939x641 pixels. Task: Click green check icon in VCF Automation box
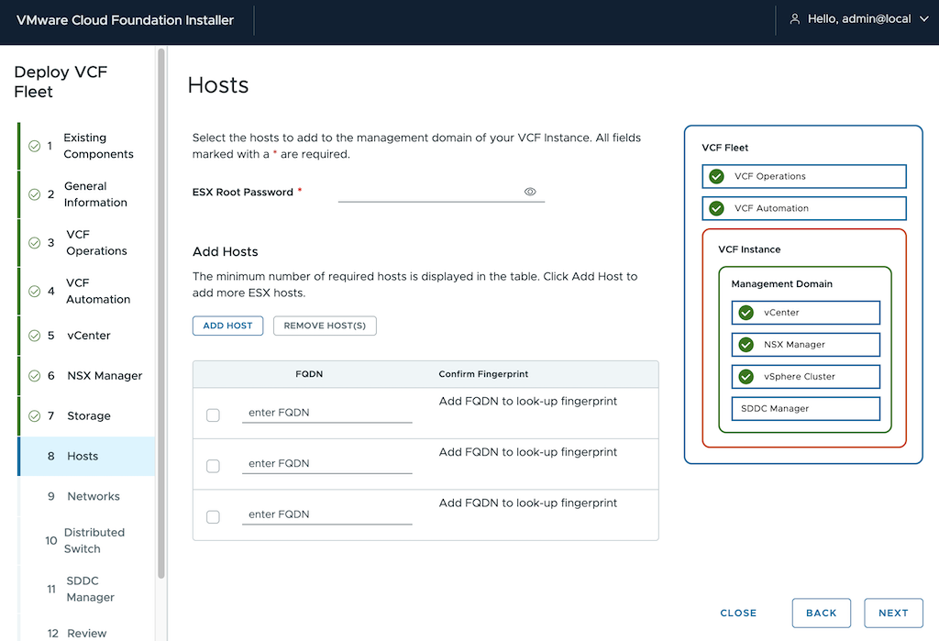[x=716, y=208]
